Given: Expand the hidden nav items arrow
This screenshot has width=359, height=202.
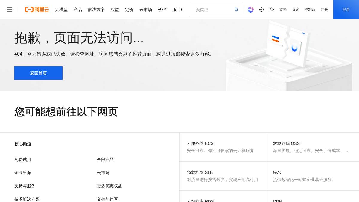Looking at the screenshot, I should coord(182,10).
